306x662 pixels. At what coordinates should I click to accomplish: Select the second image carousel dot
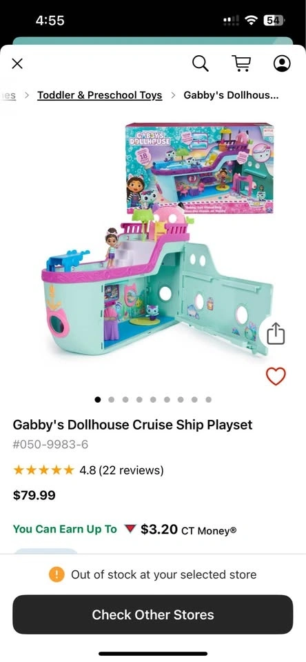click(x=112, y=399)
